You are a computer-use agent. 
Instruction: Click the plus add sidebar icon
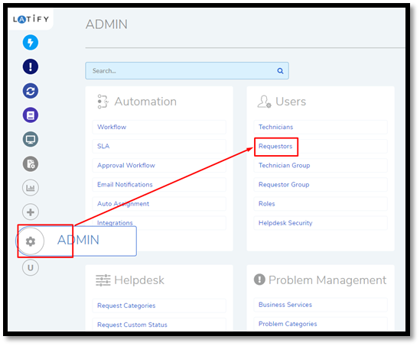click(x=31, y=212)
